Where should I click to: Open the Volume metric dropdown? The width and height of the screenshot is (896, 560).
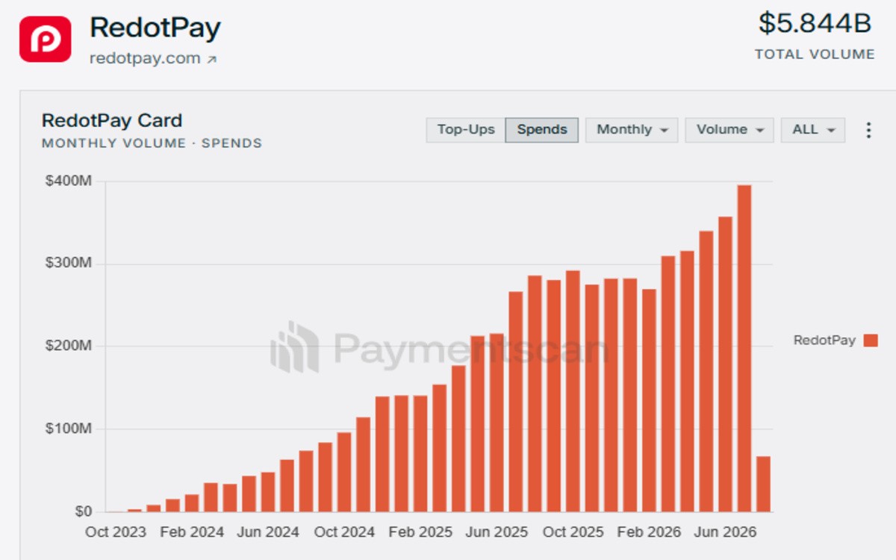coord(729,130)
